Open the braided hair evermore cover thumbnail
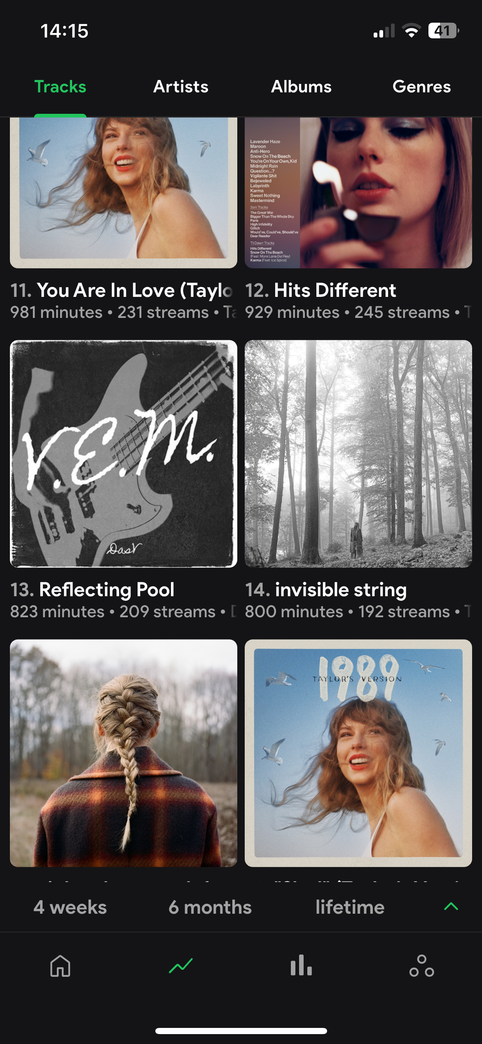The width and height of the screenshot is (482, 1044). [x=124, y=753]
